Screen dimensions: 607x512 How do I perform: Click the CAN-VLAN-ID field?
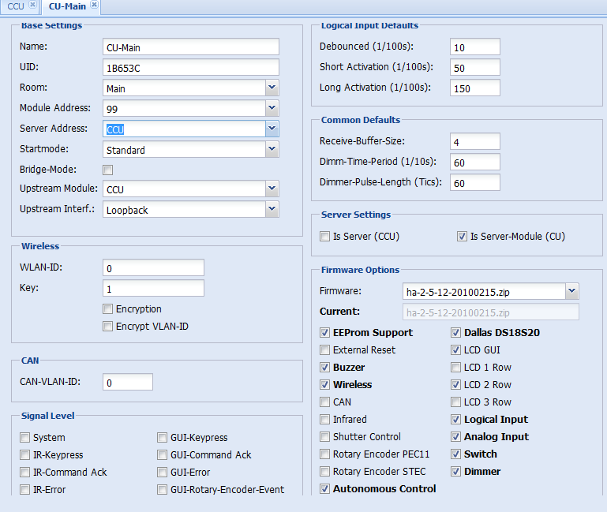pyautogui.click(x=128, y=382)
